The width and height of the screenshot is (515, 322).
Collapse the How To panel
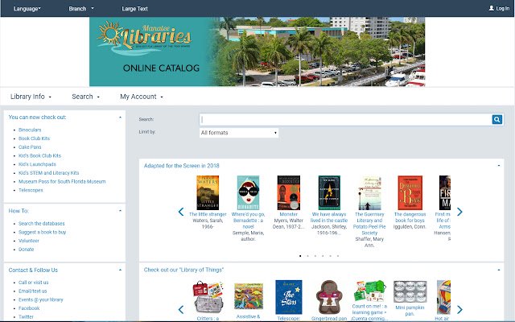coord(120,211)
